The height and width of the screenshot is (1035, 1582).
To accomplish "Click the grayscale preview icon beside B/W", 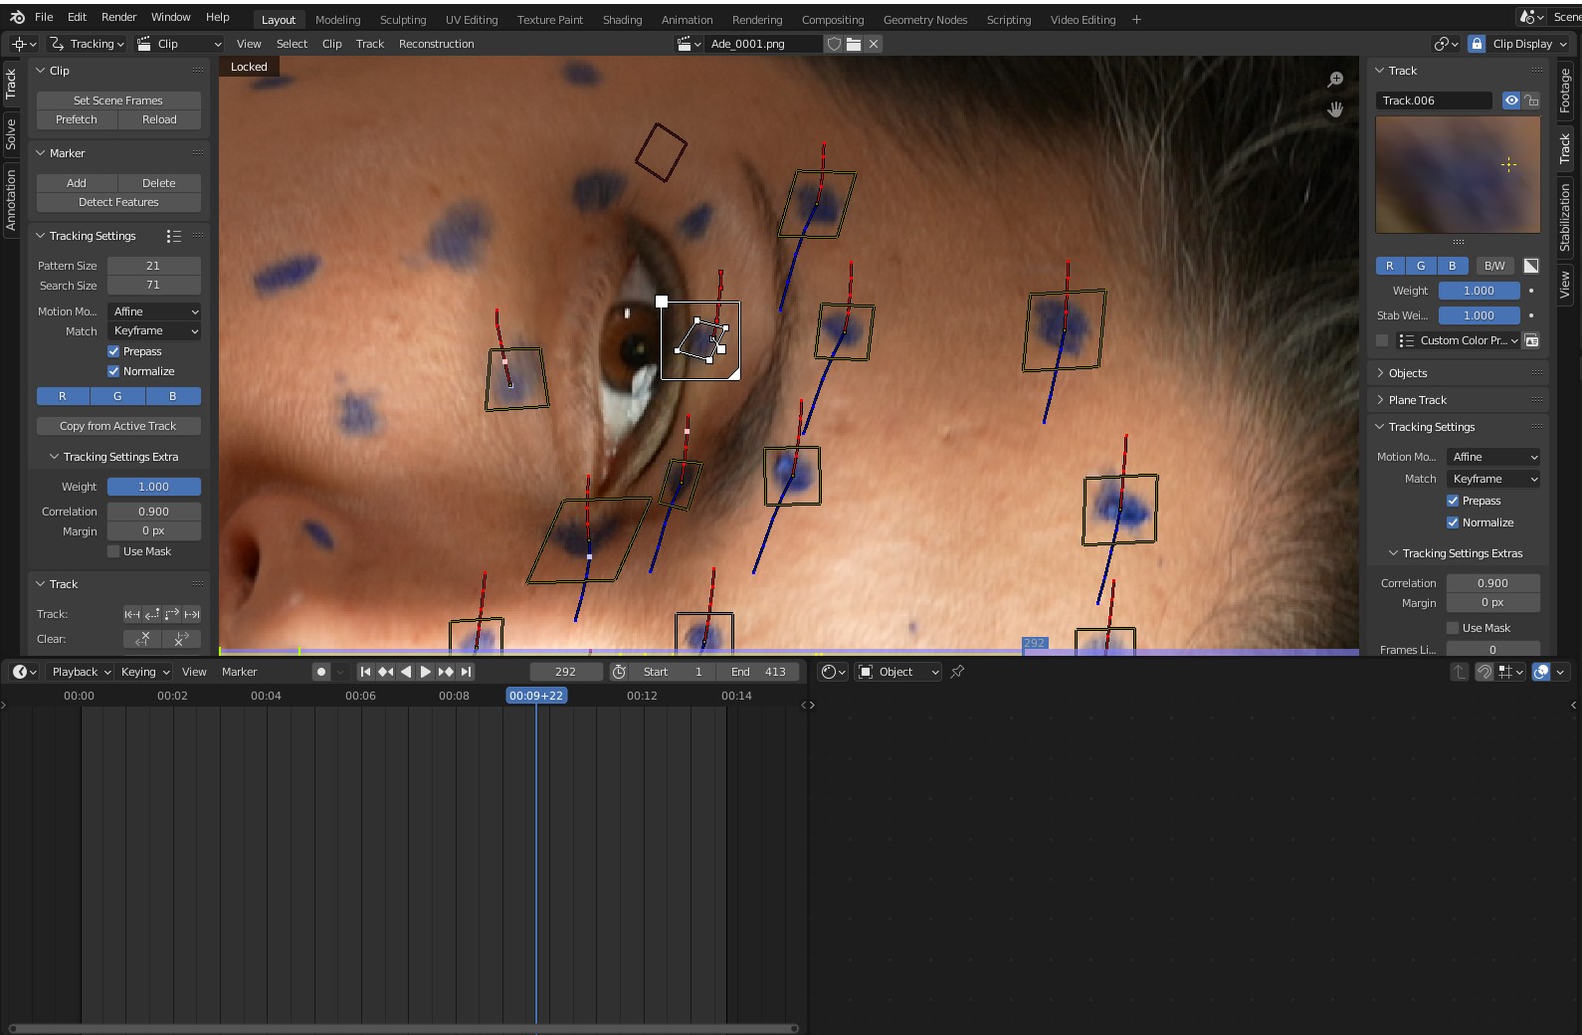I will click(1531, 266).
